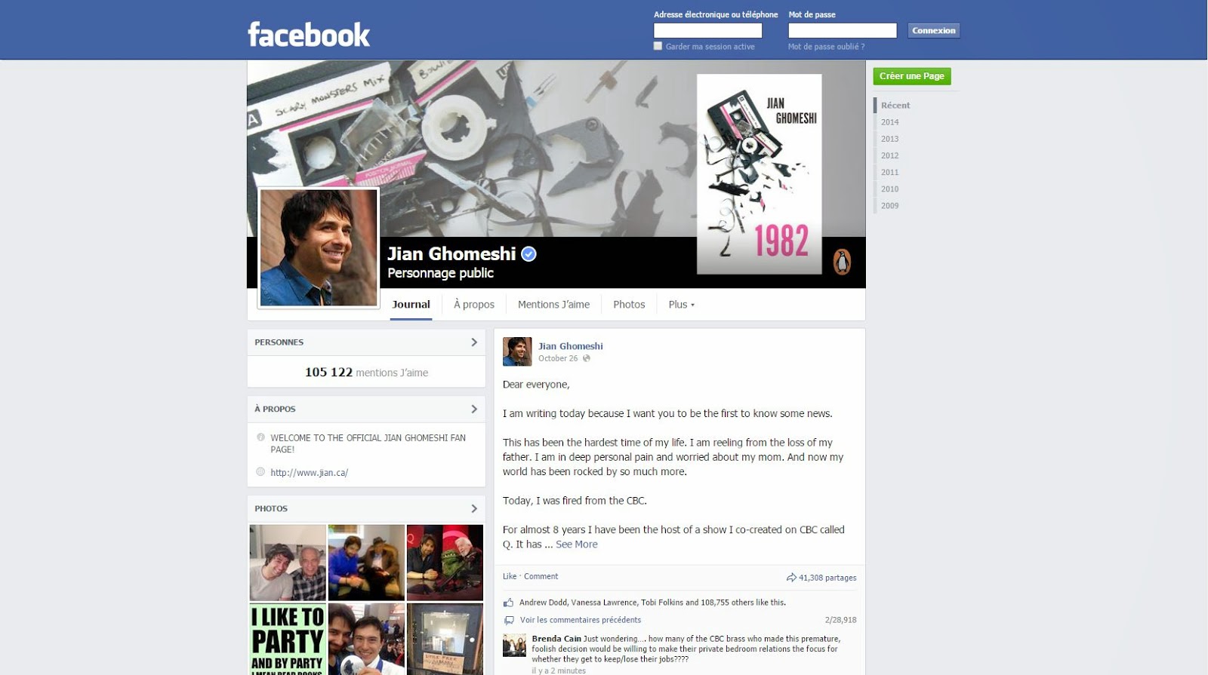
Task: Click the globe privacy icon beside October 26
Action: point(587,358)
